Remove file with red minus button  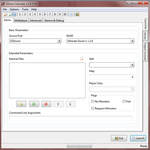tap(46, 104)
